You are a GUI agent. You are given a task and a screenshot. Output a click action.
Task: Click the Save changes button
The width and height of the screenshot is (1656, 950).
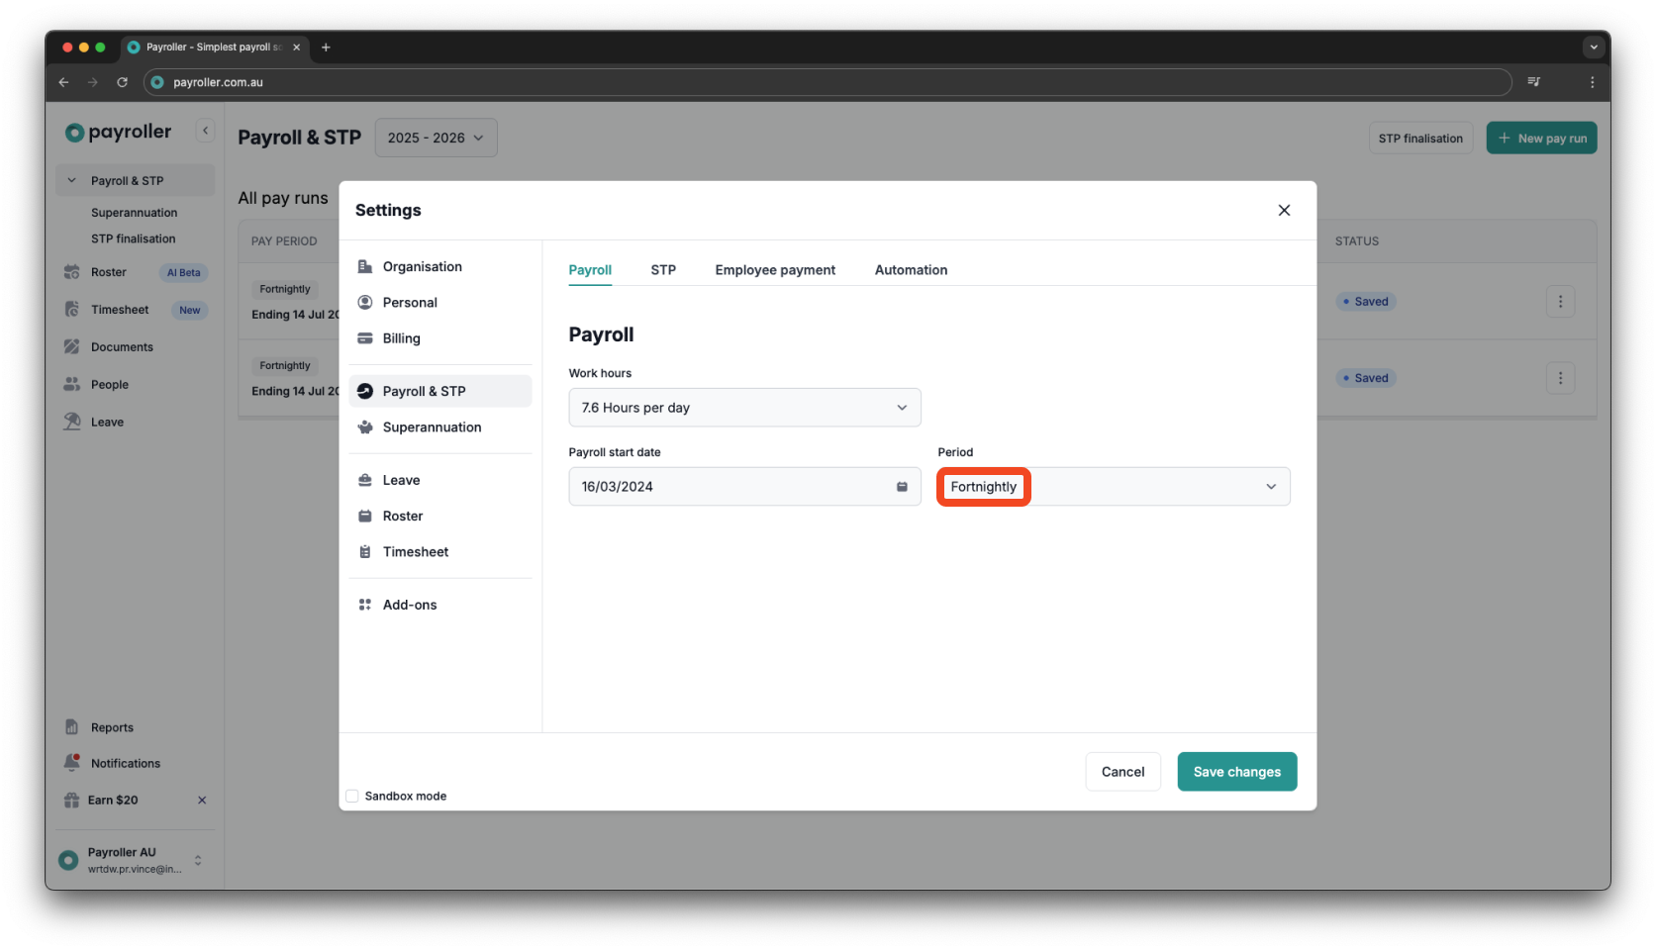1236,771
